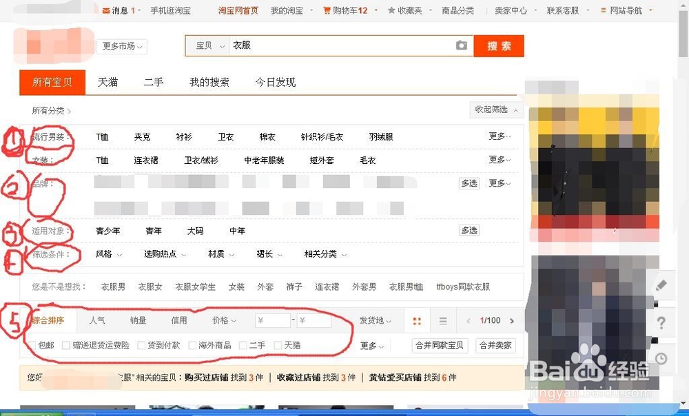Open the 收藏夹 star favorites
Viewport: 689px width, 416px height.
[391, 10]
